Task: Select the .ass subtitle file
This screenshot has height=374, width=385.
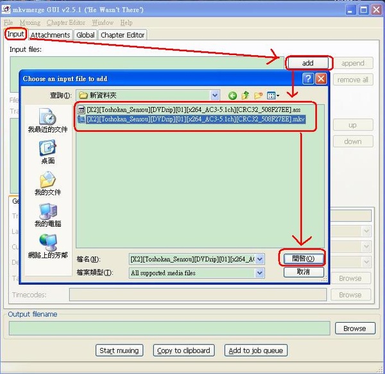Action: point(189,110)
